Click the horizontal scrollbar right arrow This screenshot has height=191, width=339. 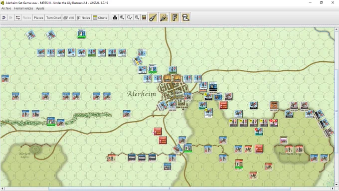333,189
